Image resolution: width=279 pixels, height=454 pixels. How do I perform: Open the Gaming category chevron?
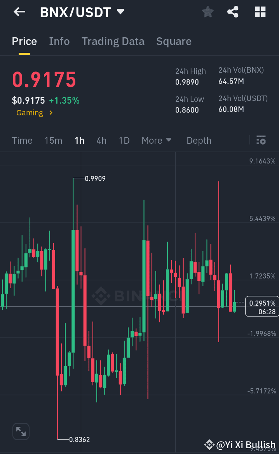[50, 113]
